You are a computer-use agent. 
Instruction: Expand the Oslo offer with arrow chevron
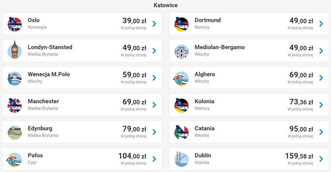(x=154, y=24)
